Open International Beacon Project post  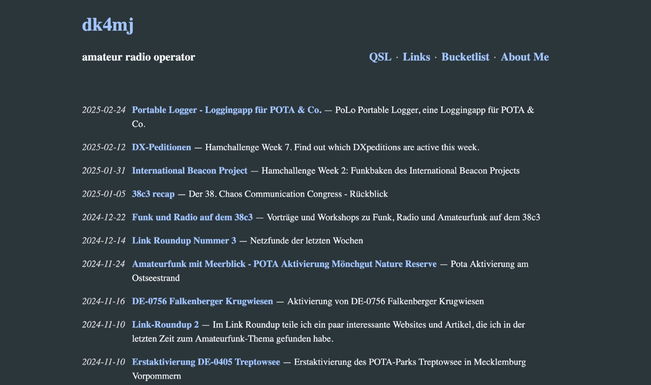coord(189,171)
